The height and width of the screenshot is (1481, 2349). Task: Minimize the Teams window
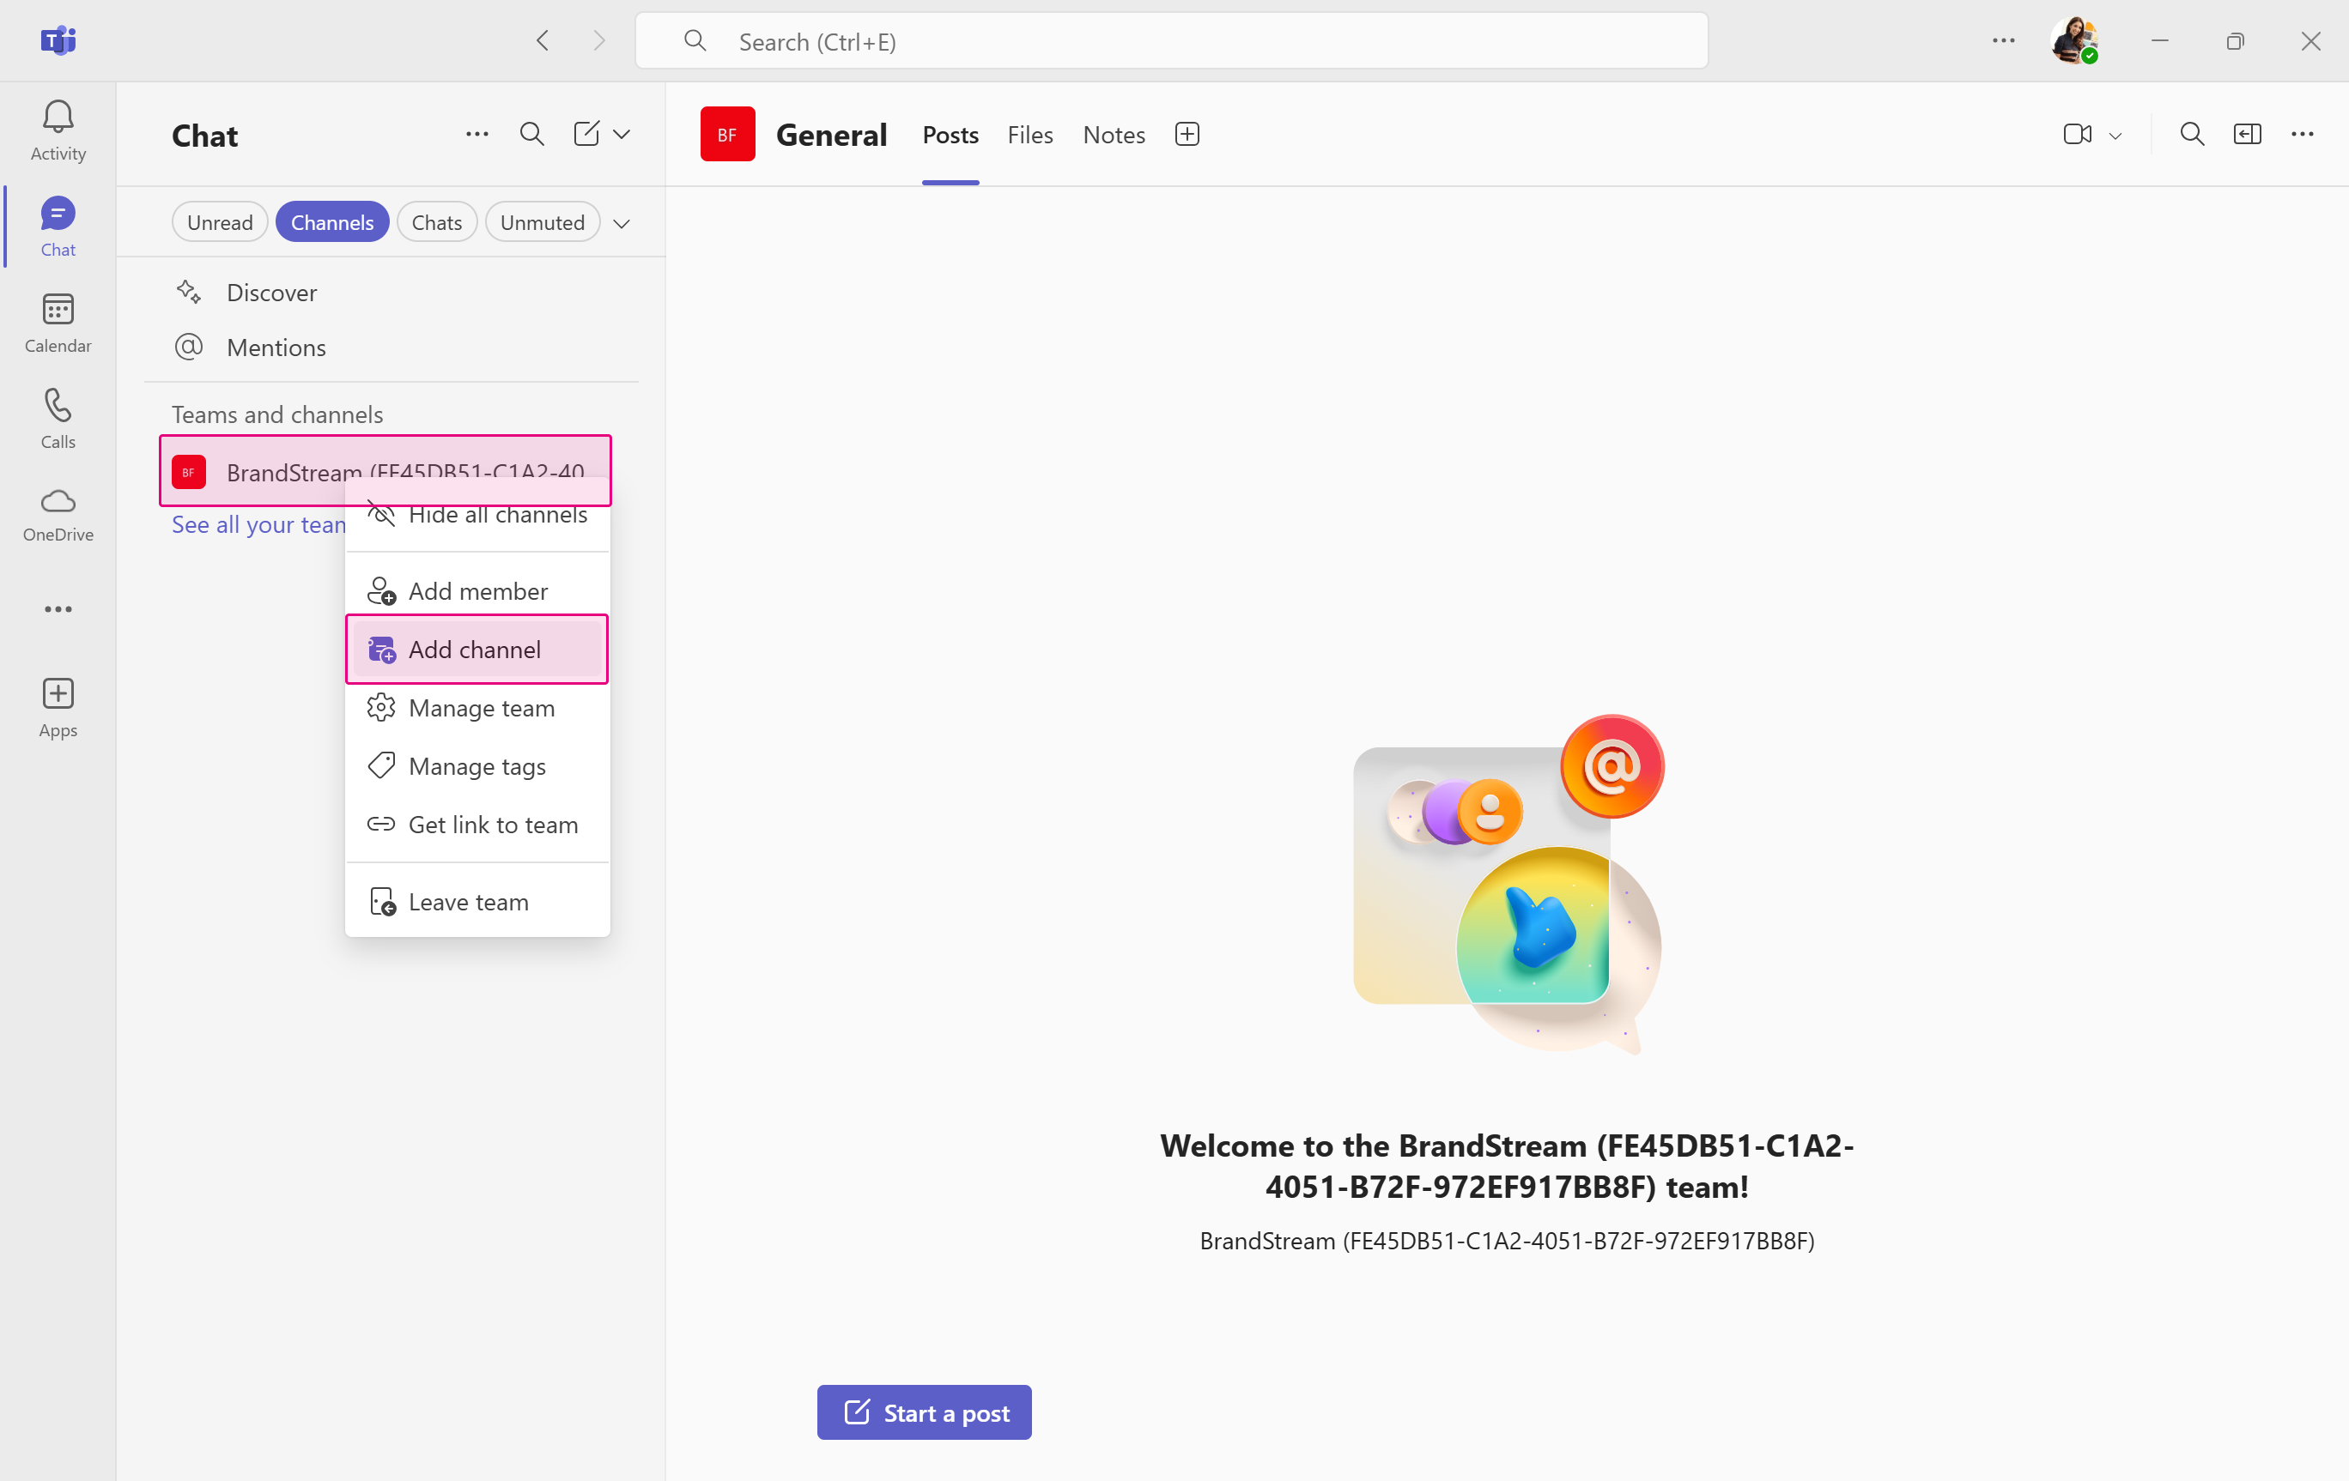(2160, 41)
